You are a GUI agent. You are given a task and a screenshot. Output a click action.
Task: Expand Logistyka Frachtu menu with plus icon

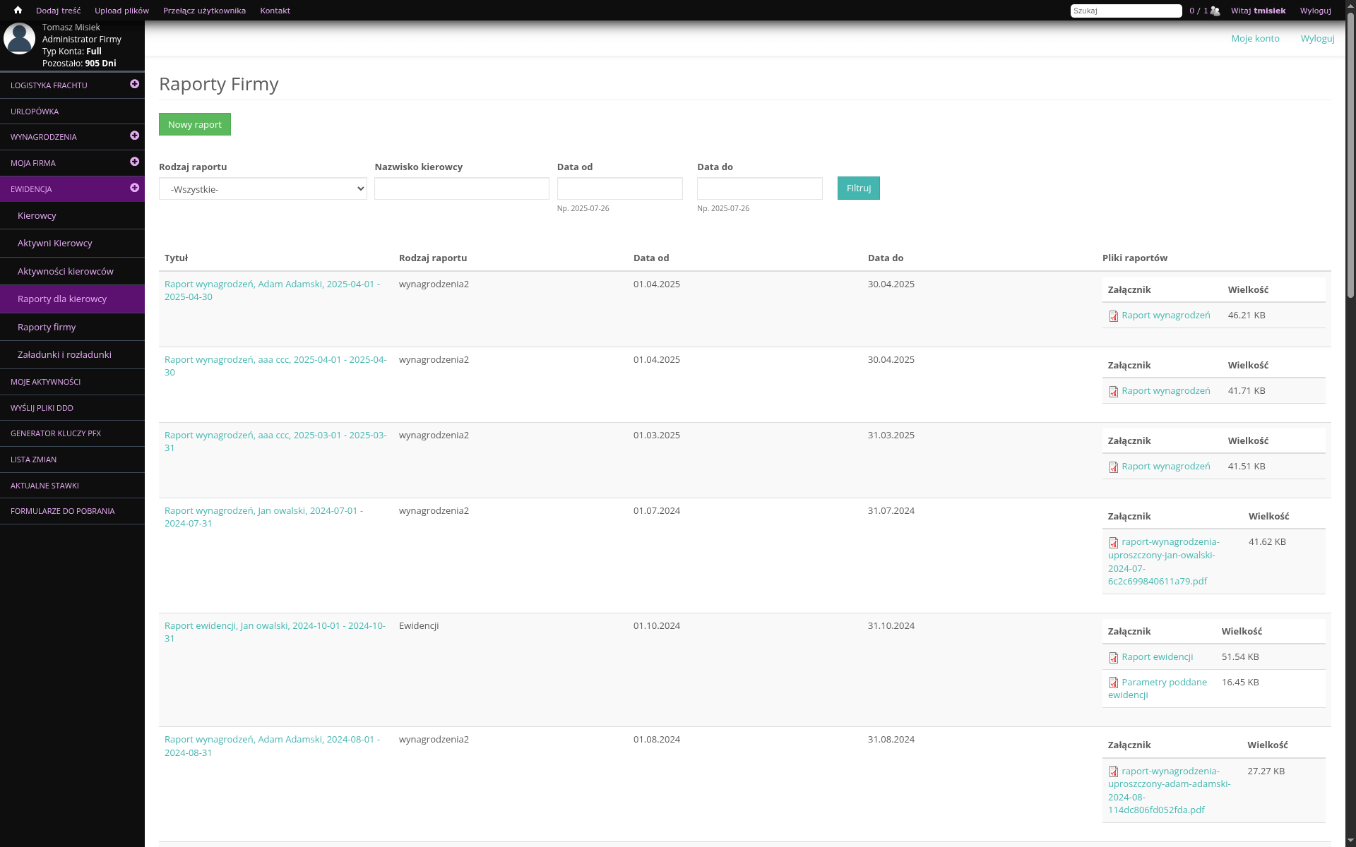[x=134, y=84]
